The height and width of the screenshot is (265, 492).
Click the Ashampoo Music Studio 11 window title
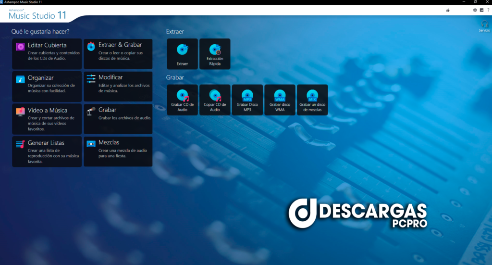click(x=23, y=2)
